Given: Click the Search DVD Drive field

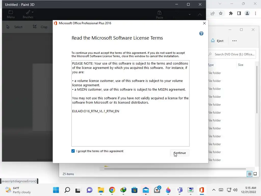Looking at the screenshot, I should coord(232,54).
